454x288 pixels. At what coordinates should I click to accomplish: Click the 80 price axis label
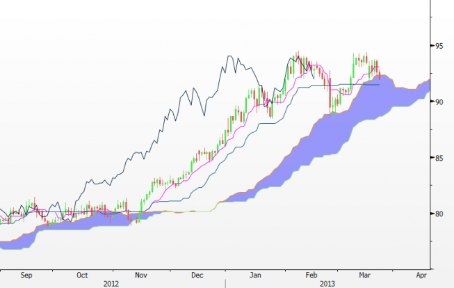[x=439, y=214]
